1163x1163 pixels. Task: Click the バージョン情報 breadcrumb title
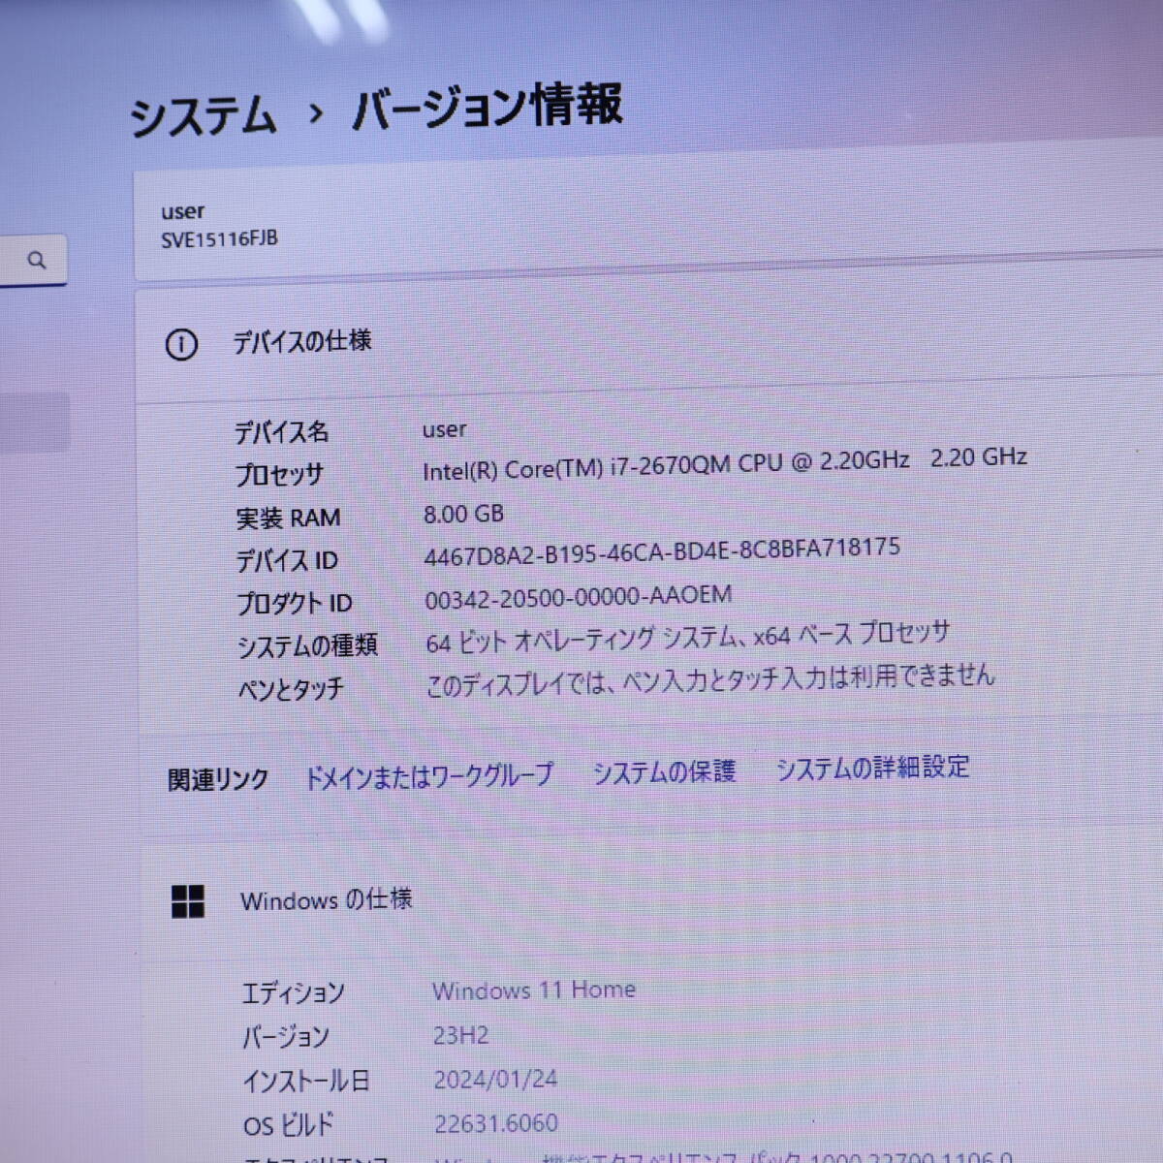pos(487,107)
